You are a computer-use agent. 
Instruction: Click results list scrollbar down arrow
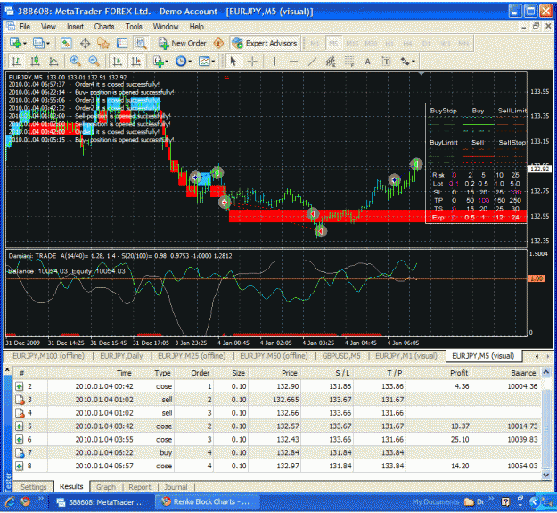tap(546, 476)
